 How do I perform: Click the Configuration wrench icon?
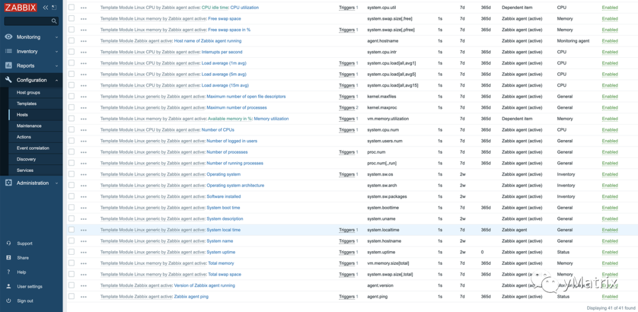(x=8, y=80)
